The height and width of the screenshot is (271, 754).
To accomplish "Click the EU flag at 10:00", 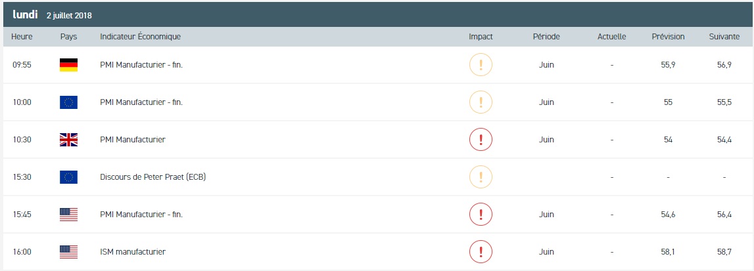I will (68, 102).
